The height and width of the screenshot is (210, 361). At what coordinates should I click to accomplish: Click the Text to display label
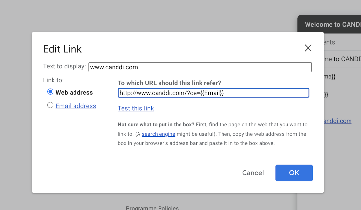tap(64, 66)
